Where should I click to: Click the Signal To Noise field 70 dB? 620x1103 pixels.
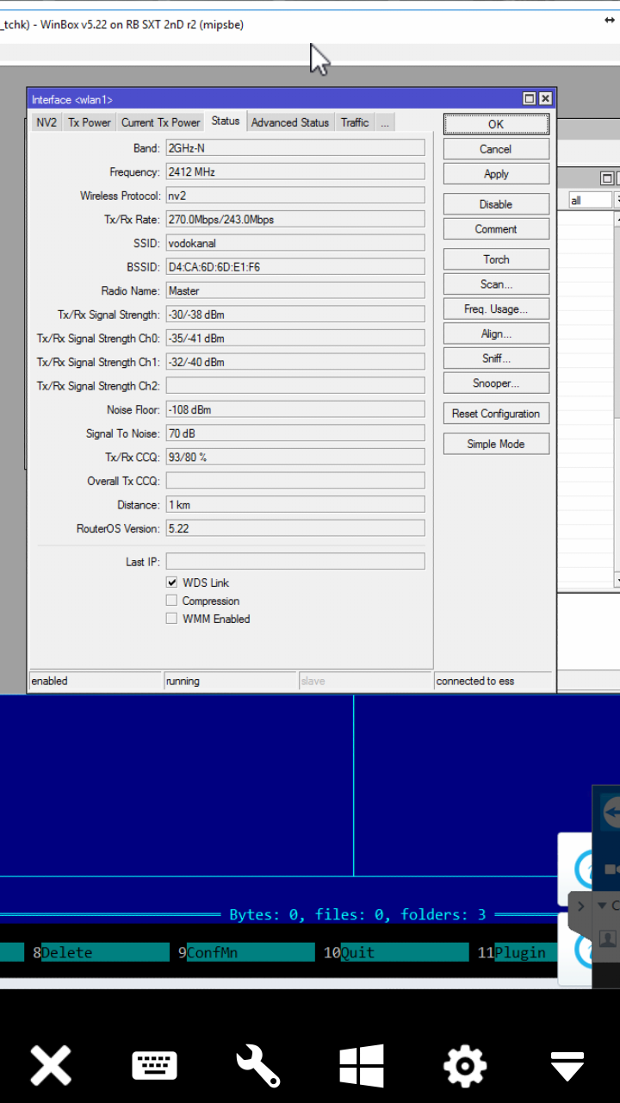click(295, 433)
